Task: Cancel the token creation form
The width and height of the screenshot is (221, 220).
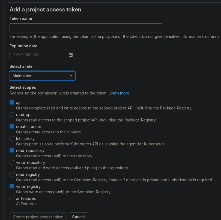Action: pos(78,217)
